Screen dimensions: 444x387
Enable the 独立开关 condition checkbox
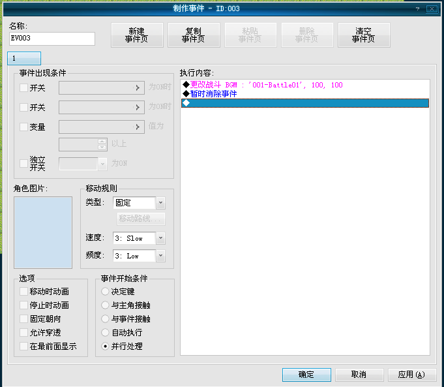point(23,163)
